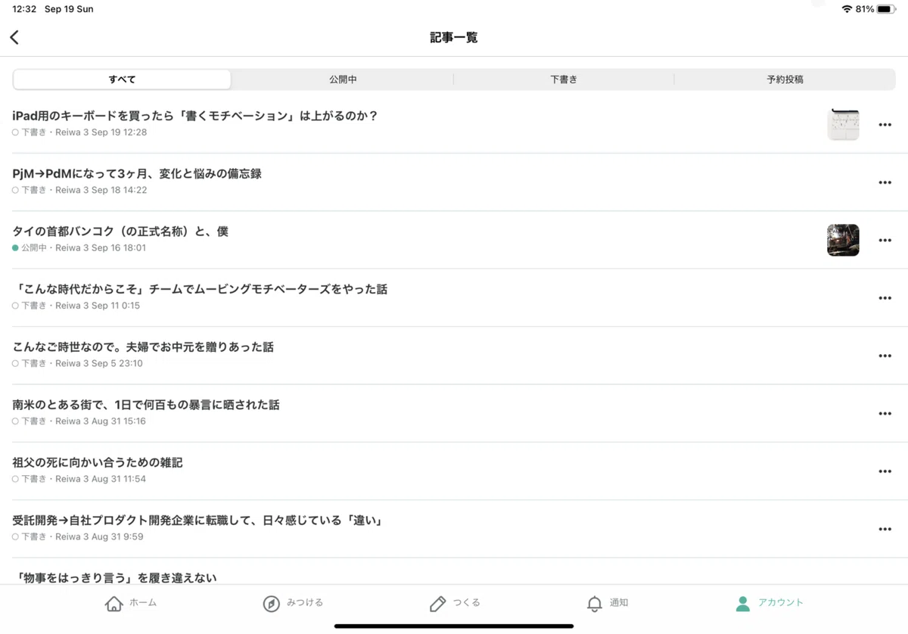The height and width of the screenshot is (634, 908).
Task: Open article タイの首都バンコク（の正式名称）と、僕
Action: click(120, 232)
